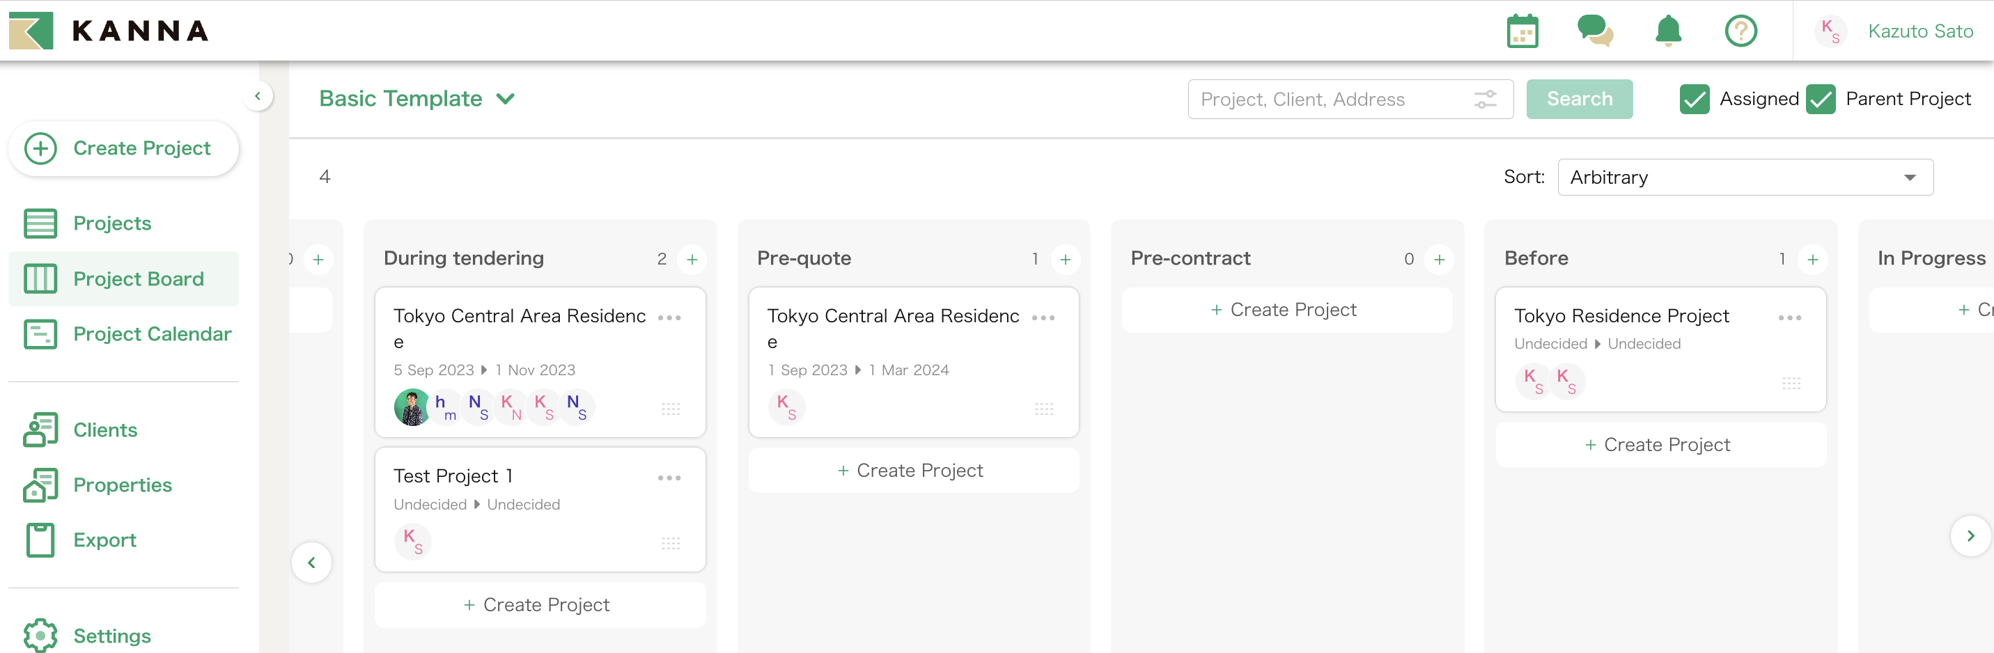The image size is (1994, 653).
Task: Open the Sort Arbitrary dropdown
Action: [x=1745, y=178]
